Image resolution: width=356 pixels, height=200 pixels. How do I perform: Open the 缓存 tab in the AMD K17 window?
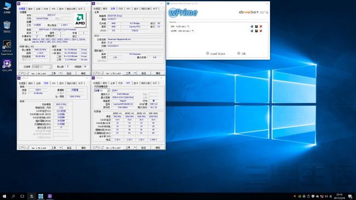[x=30, y=9]
